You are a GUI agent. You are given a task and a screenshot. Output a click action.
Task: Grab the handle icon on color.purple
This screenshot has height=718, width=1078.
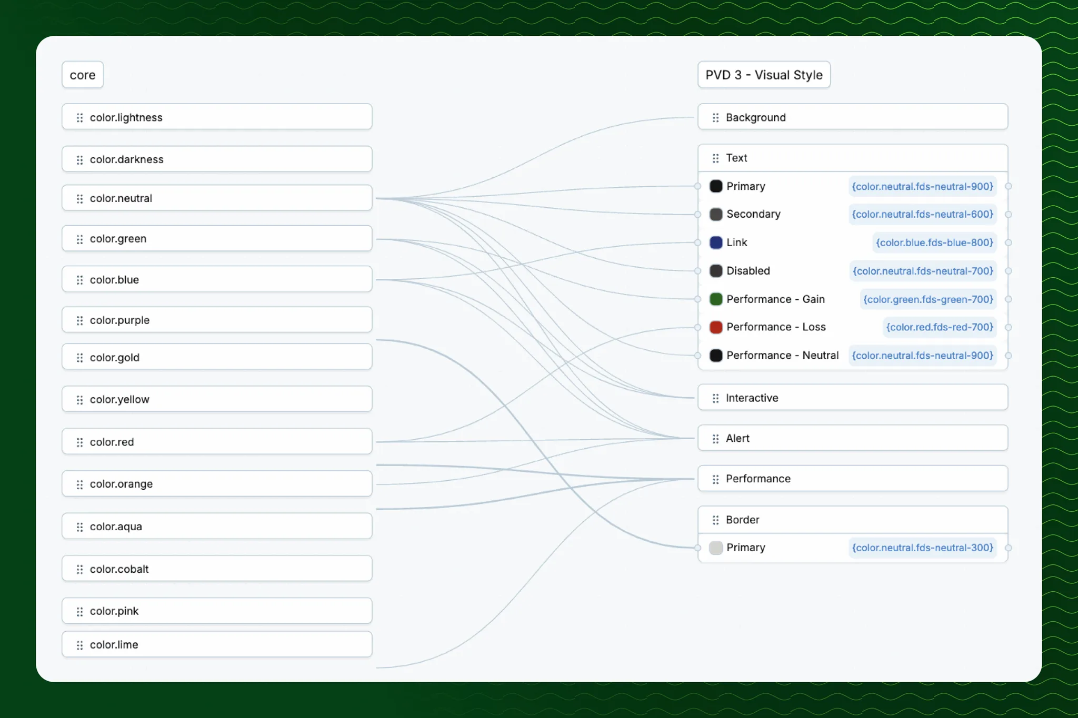[79, 320]
